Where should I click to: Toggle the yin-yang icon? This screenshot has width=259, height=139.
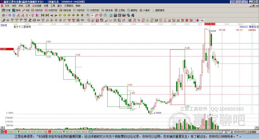[x=198, y=20]
